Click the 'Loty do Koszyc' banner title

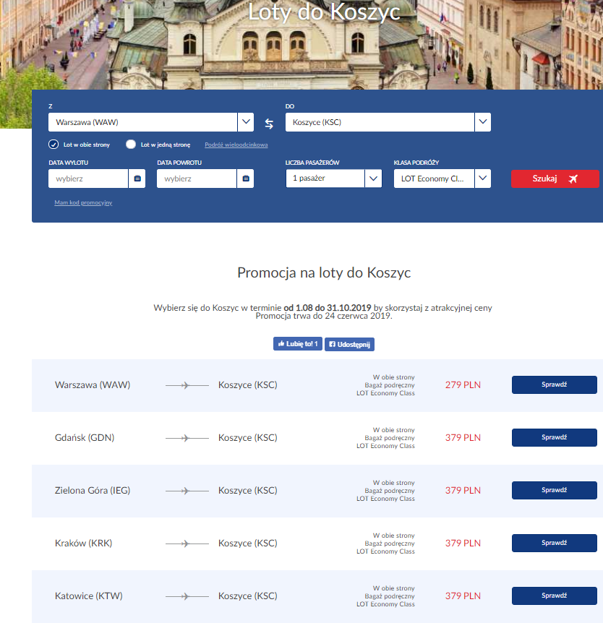point(324,12)
